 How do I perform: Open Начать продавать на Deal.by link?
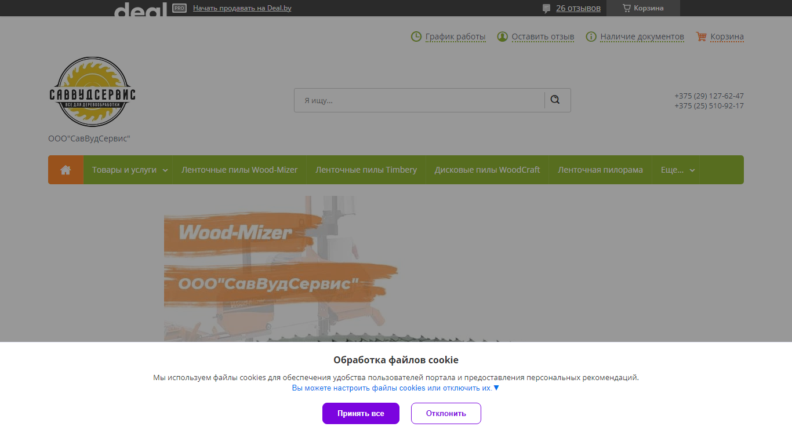click(x=242, y=8)
